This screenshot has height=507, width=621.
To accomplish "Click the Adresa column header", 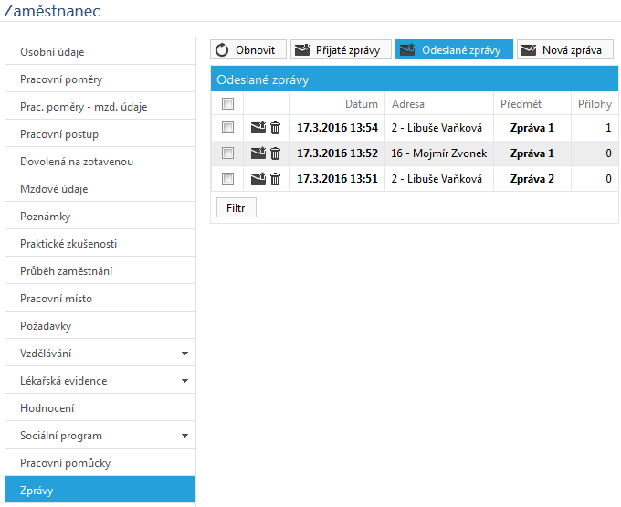I will [x=408, y=104].
